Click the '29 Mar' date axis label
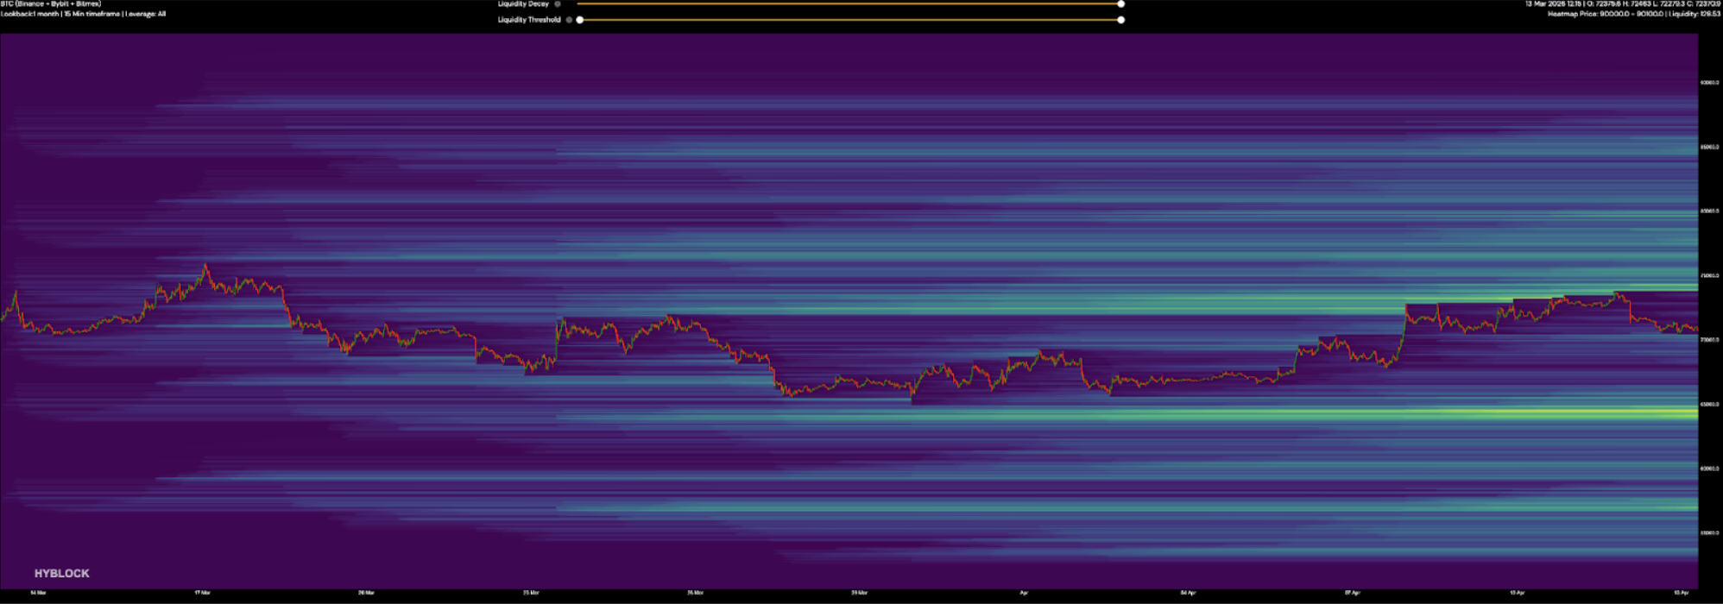 [x=859, y=593]
